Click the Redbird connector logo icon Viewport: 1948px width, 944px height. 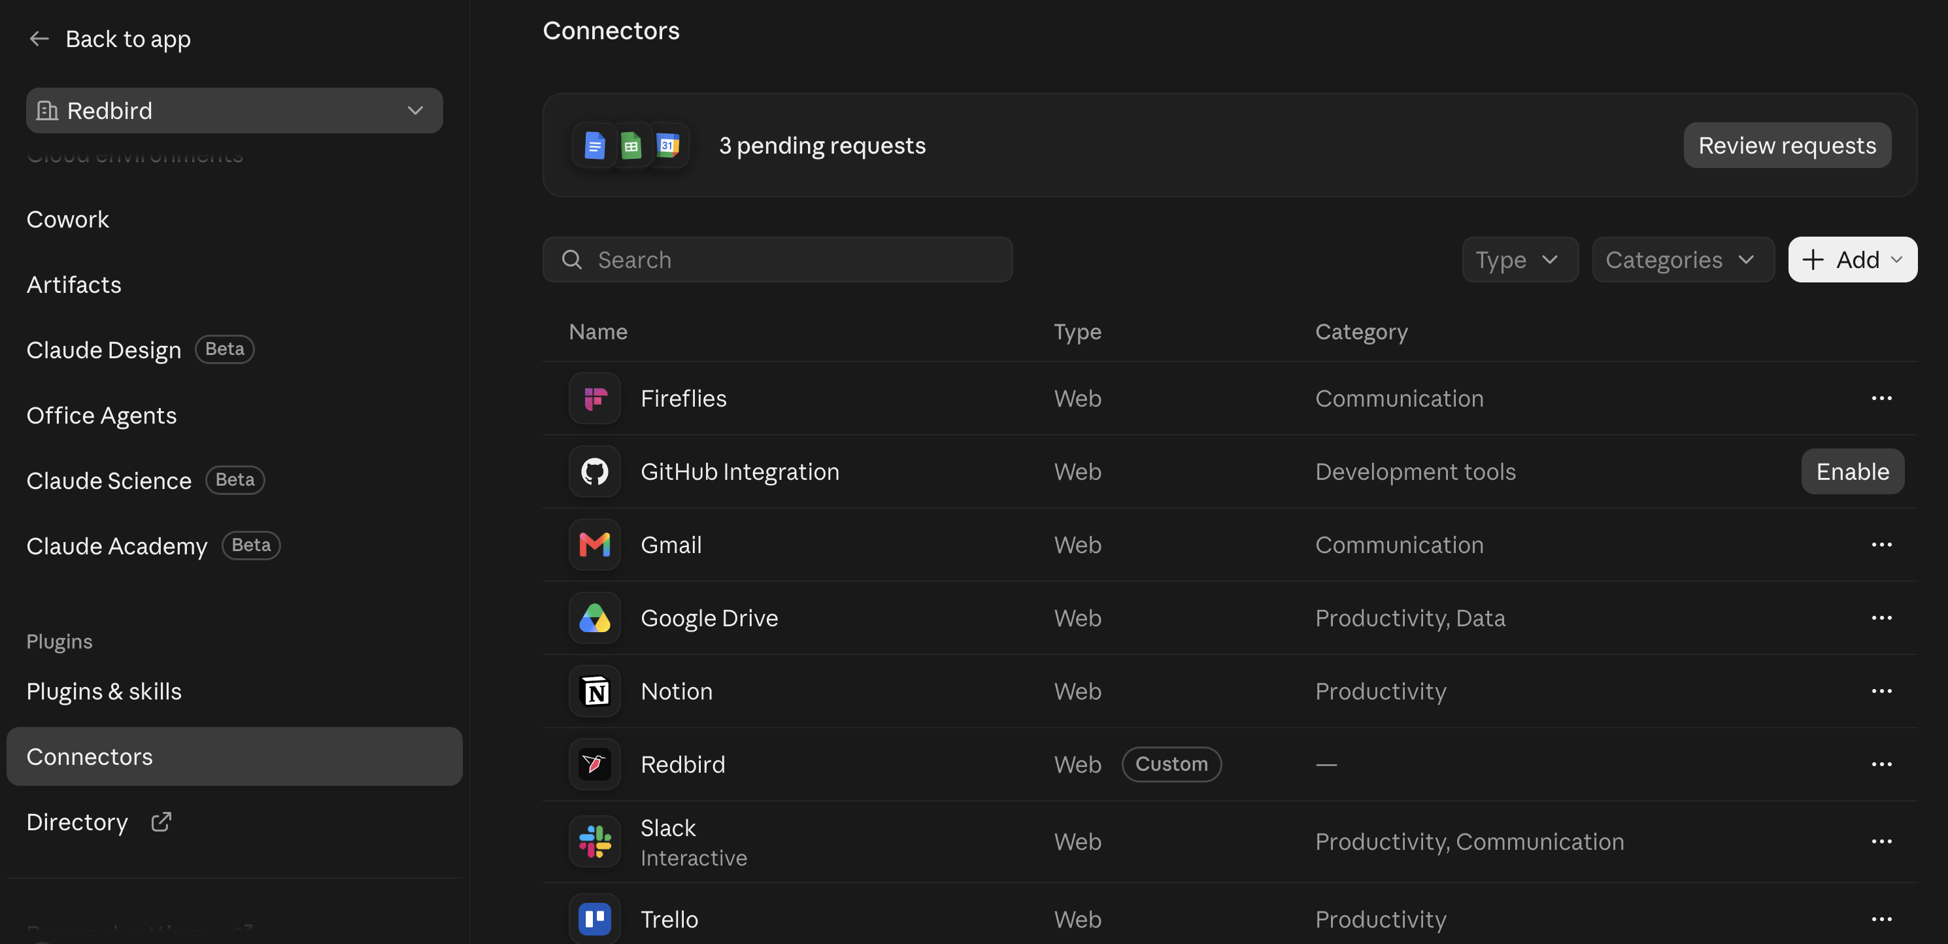pyautogui.click(x=594, y=765)
